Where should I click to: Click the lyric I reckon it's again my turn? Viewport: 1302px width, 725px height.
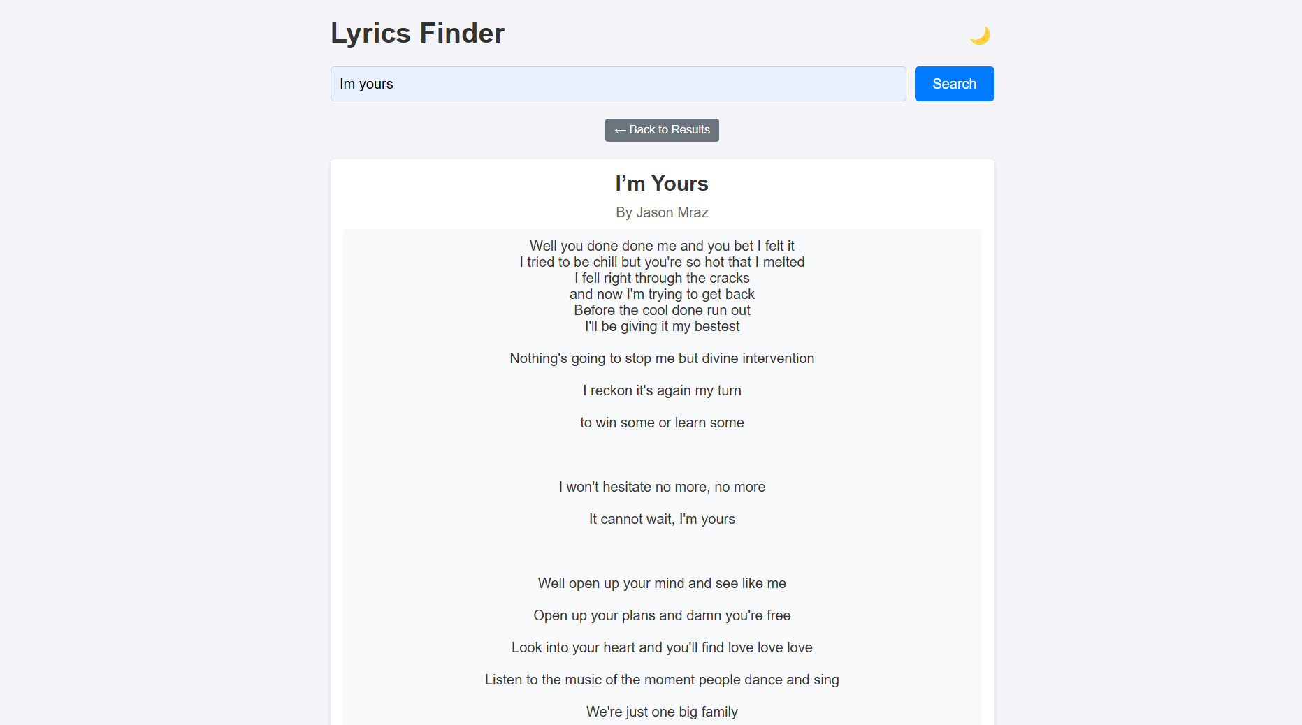[662, 390]
